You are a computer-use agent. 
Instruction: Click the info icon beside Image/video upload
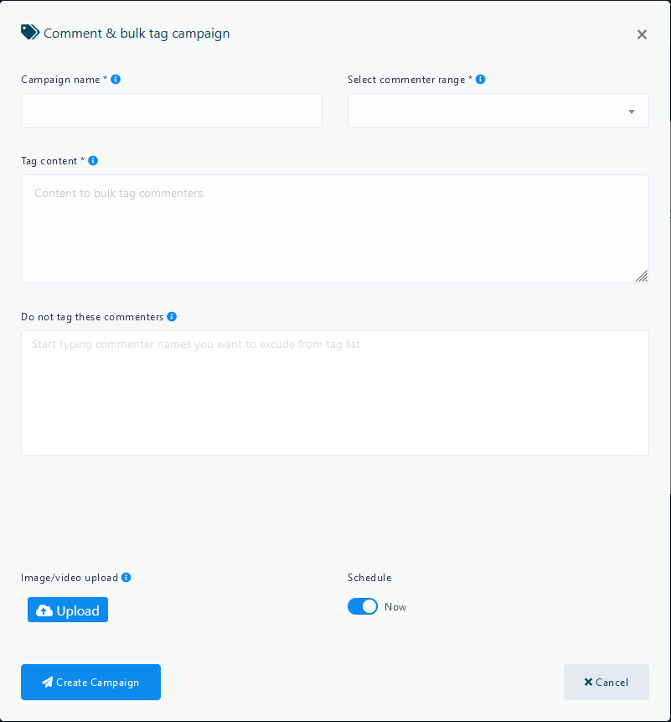[x=126, y=578]
